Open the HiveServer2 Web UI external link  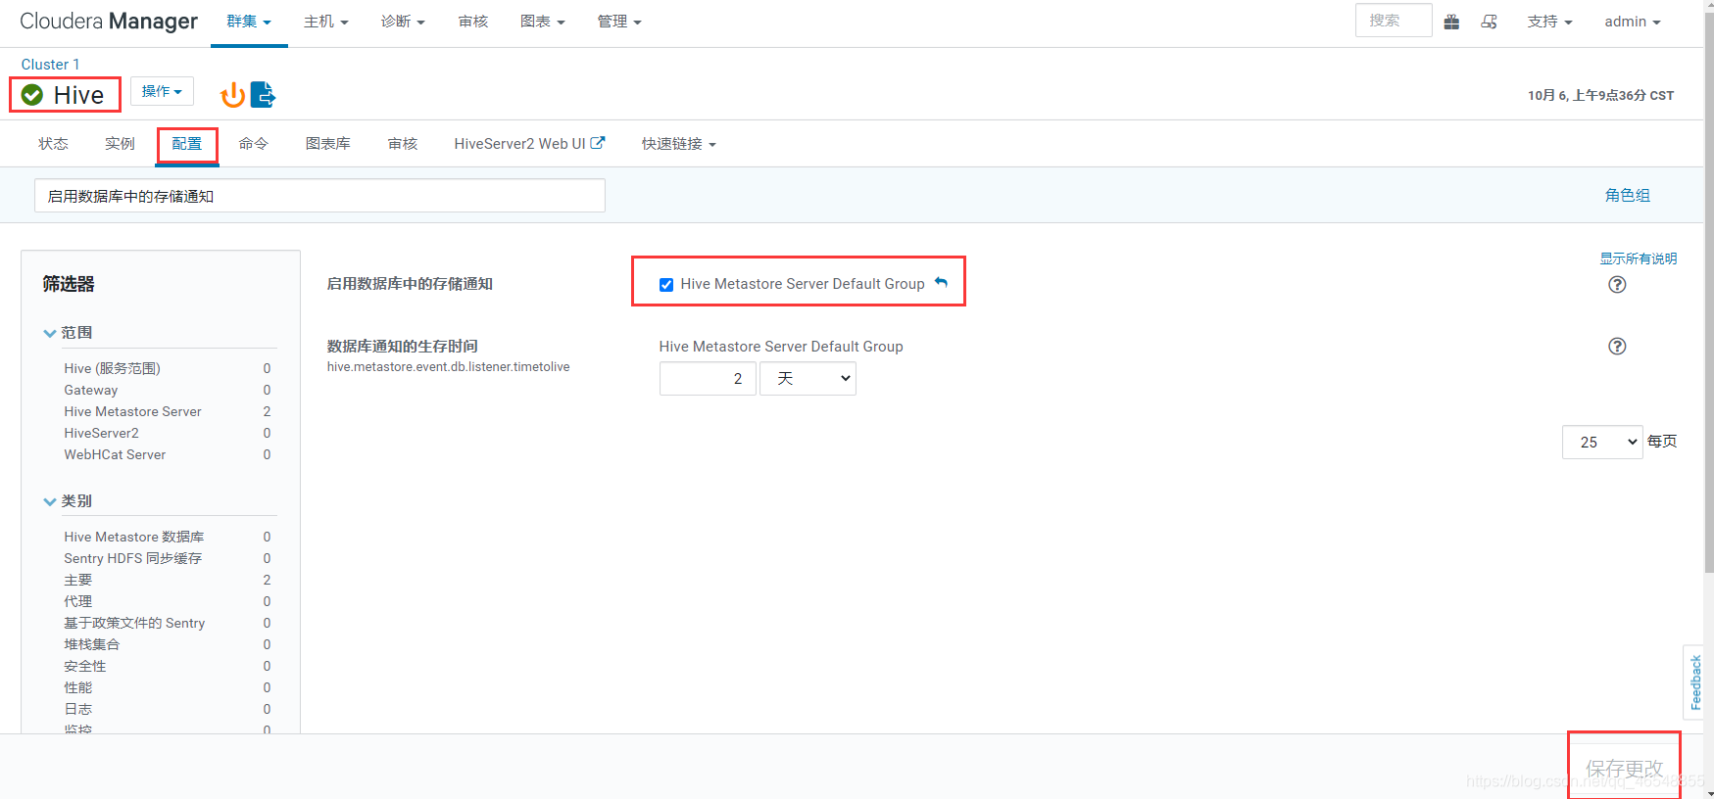tap(529, 144)
